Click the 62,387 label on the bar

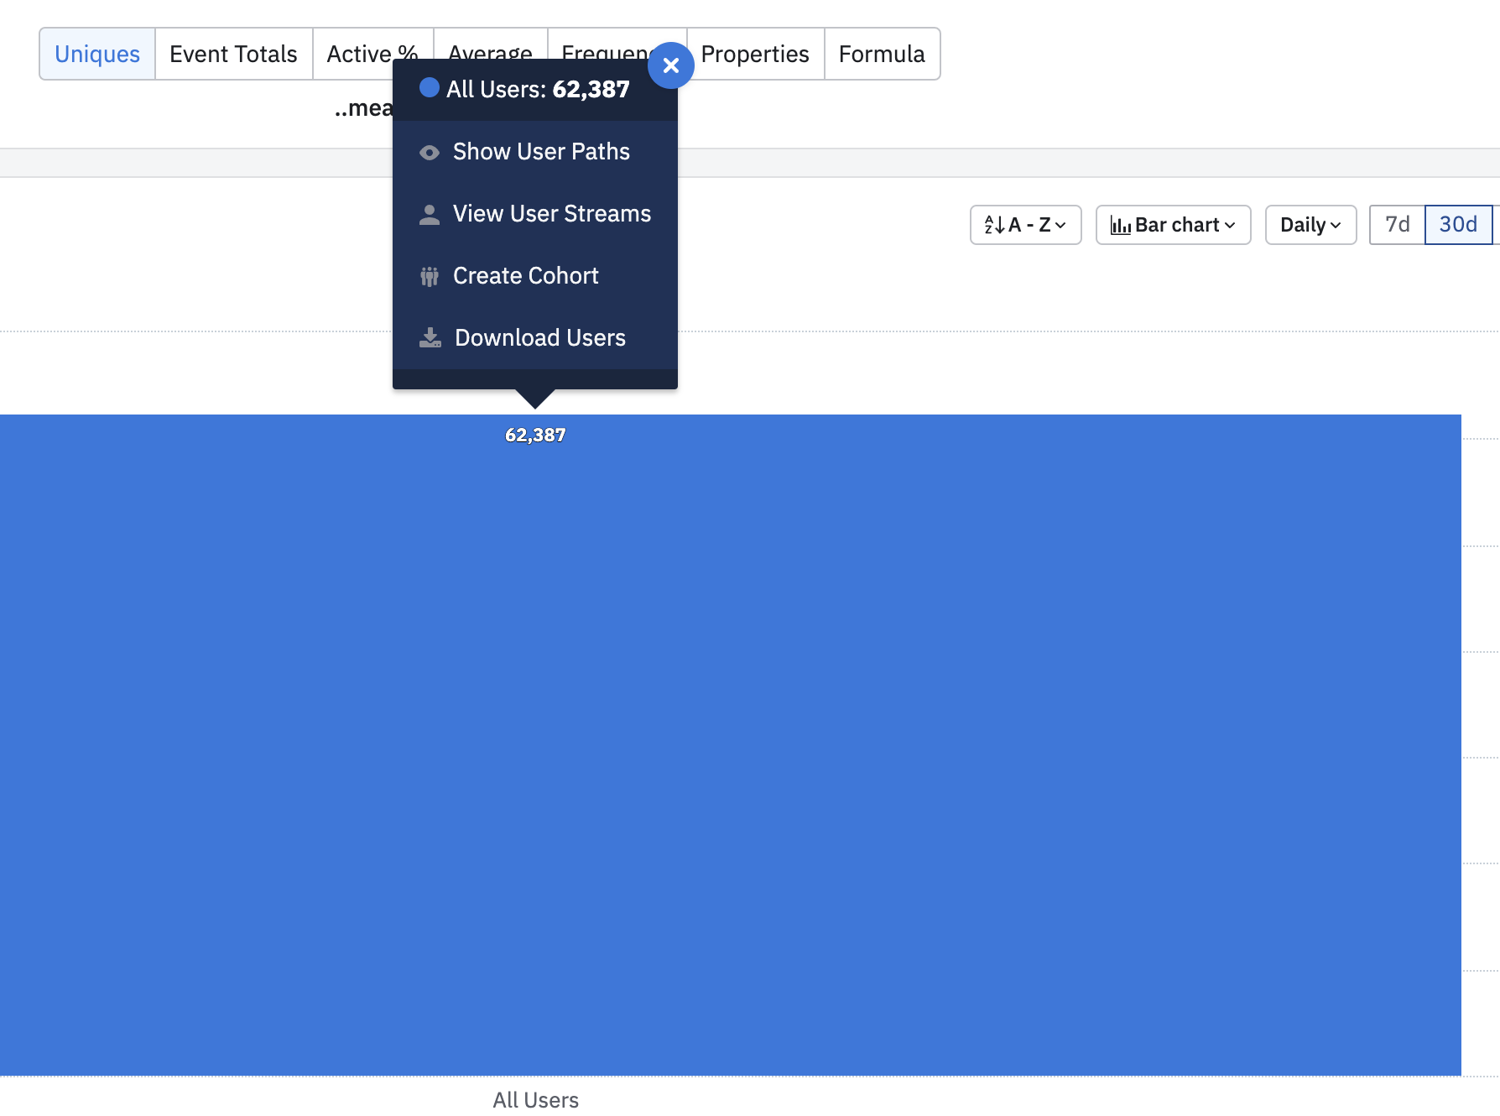535,435
